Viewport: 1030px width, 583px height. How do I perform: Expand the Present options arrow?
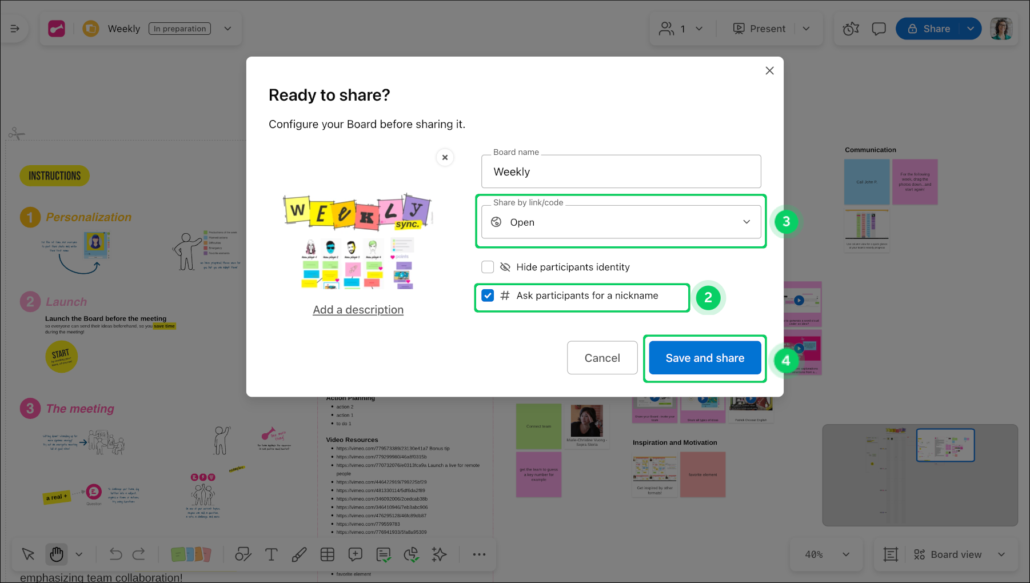[x=806, y=29]
